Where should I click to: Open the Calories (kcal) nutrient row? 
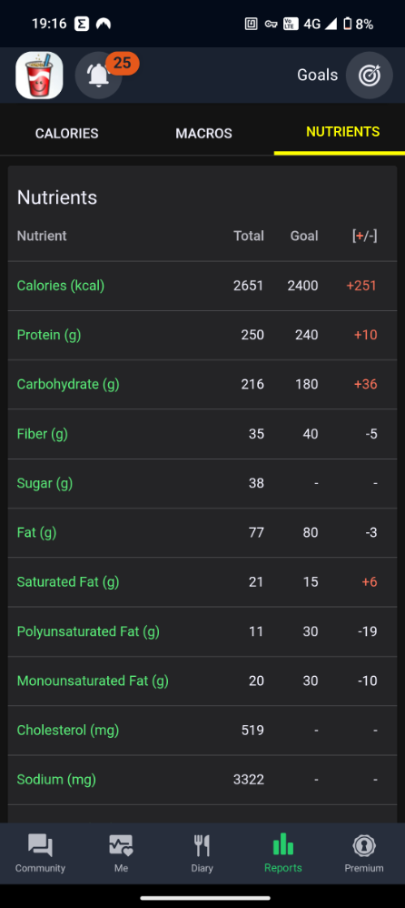(202, 286)
